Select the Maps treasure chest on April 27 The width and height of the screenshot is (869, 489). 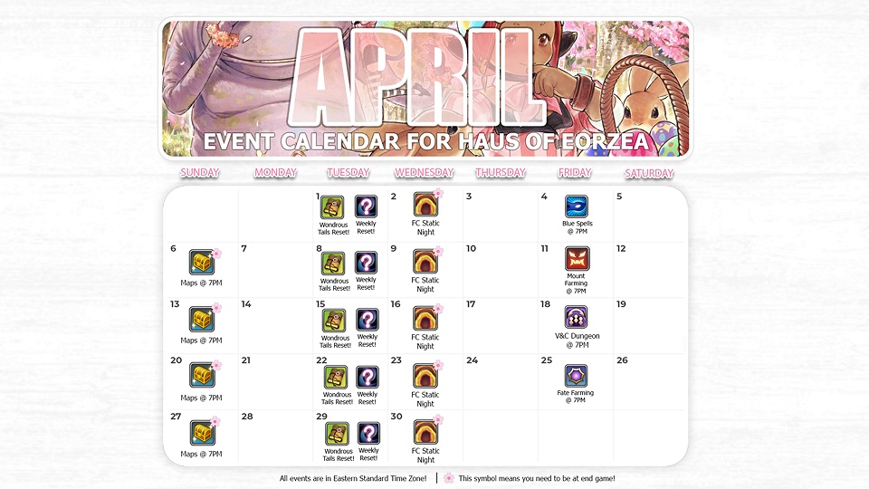click(x=202, y=433)
